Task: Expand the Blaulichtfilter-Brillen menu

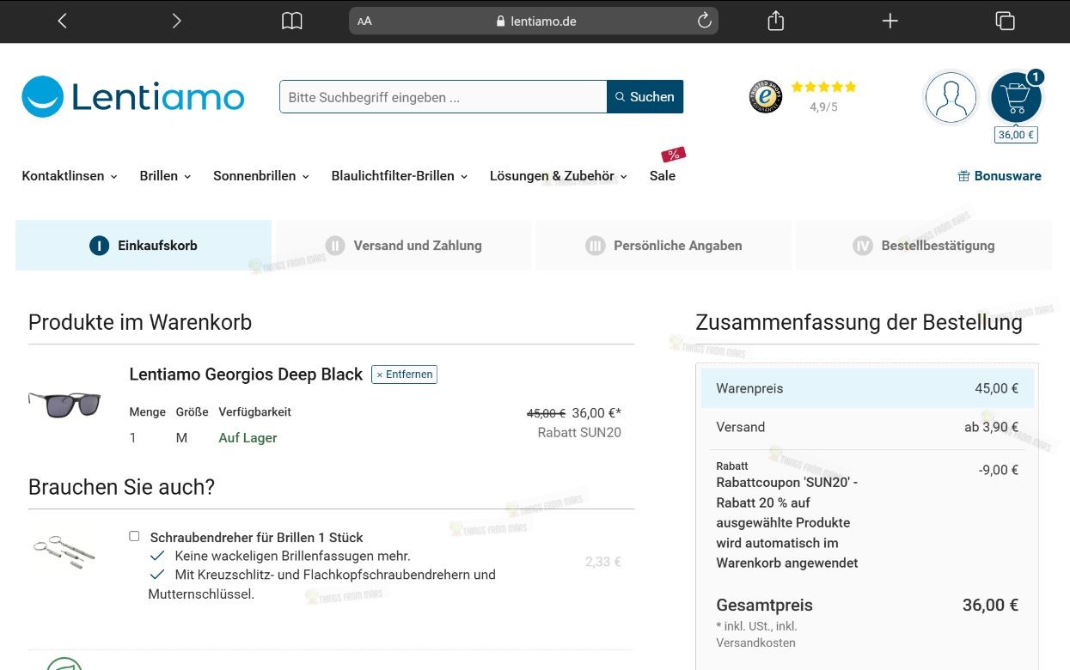Action: pos(400,176)
